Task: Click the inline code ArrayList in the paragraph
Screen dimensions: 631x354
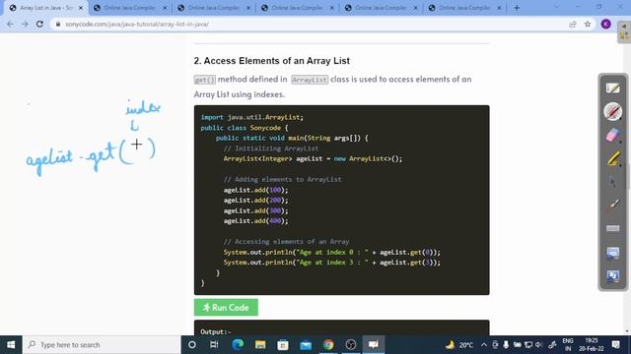Action: click(310, 80)
